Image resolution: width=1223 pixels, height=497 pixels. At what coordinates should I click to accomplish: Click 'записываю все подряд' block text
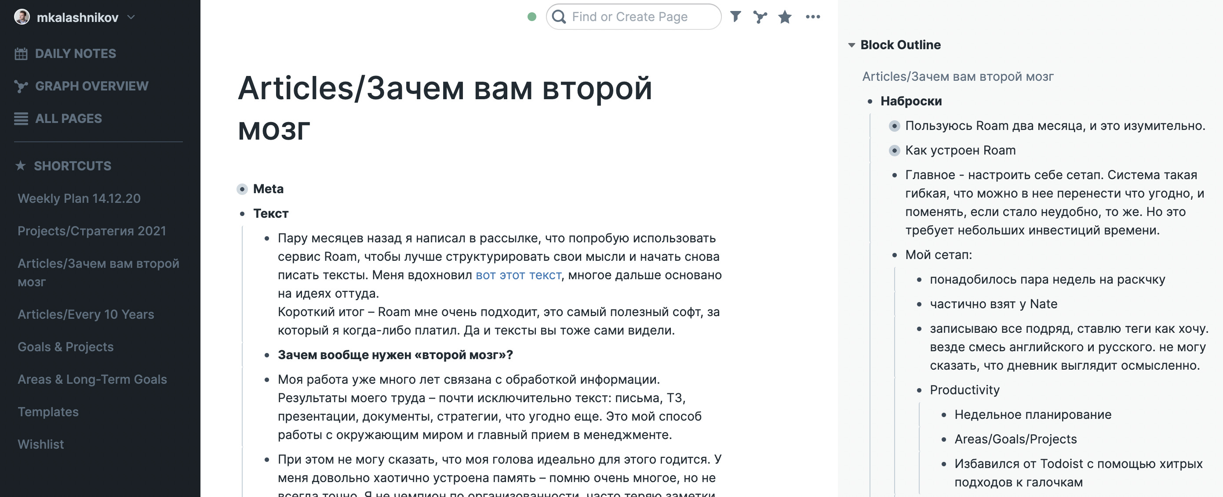click(1069, 347)
